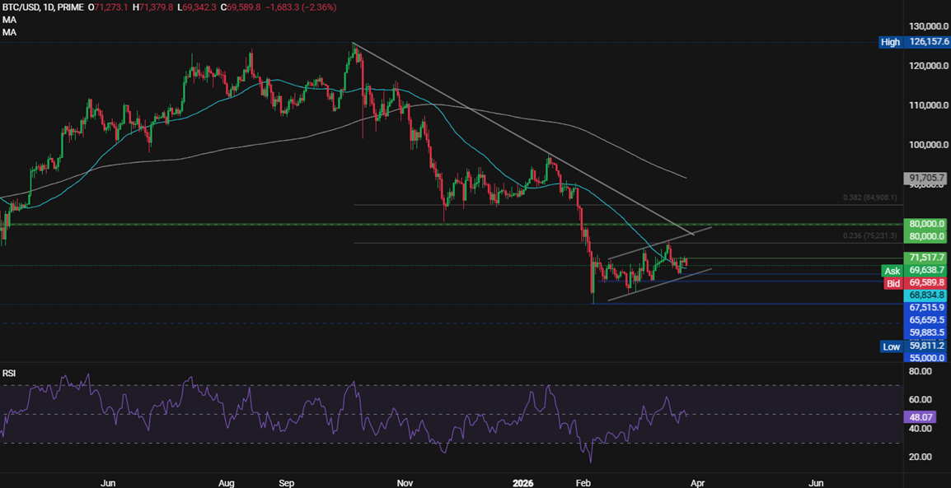The image size is (951, 488).
Task: Click the Feb label on the time axis
Action: click(x=583, y=483)
